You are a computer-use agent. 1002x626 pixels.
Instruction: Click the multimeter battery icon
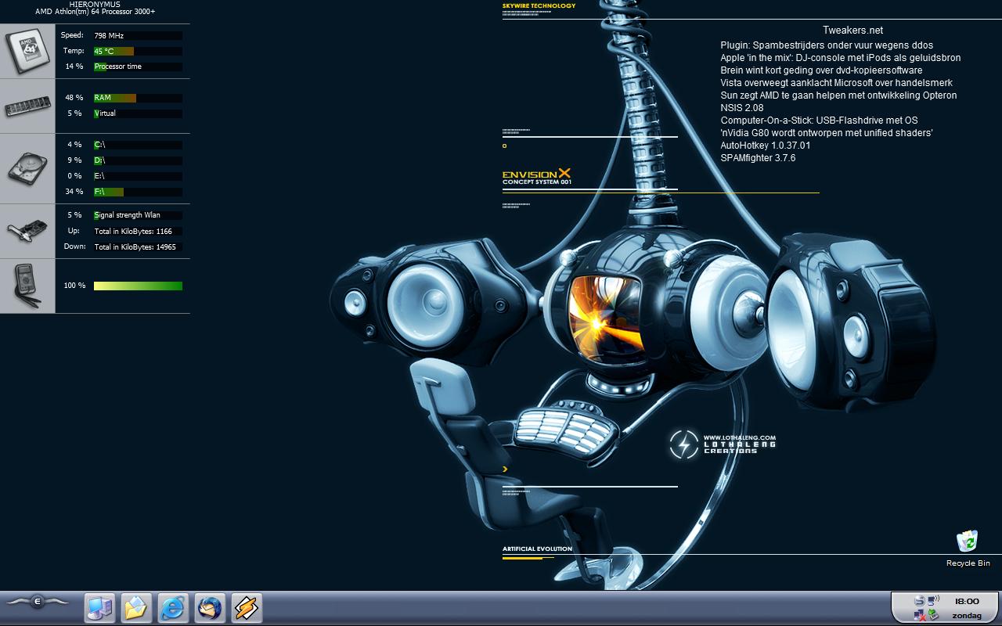pyautogui.click(x=27, y=286)
